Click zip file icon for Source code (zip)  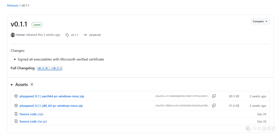(x=16, y=114)
